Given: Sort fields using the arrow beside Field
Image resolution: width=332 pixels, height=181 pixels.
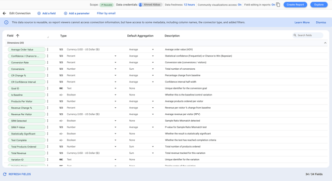Looking at the screenshot, I should (x=17, y=36).
